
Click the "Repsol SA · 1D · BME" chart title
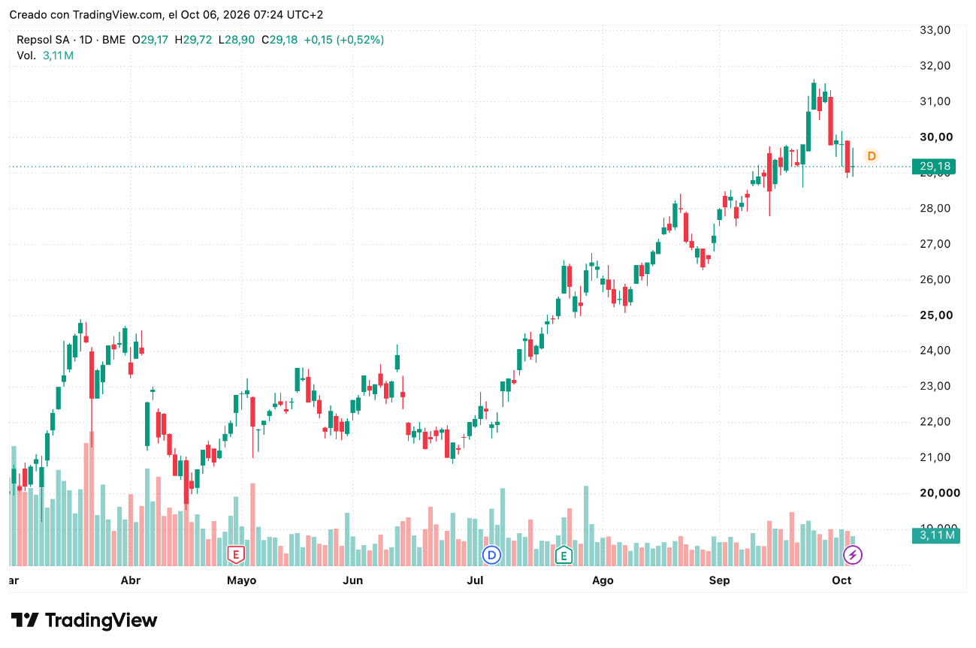(71, 40)
